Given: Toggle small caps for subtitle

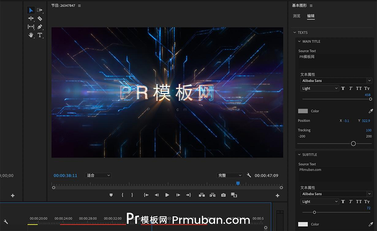Looking at the screenshot, I should [367, 202].
